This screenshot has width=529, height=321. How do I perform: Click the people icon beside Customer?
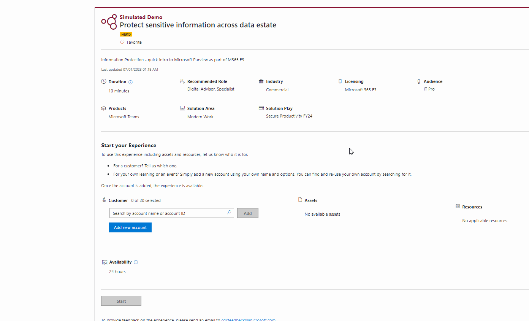(104, 200)
